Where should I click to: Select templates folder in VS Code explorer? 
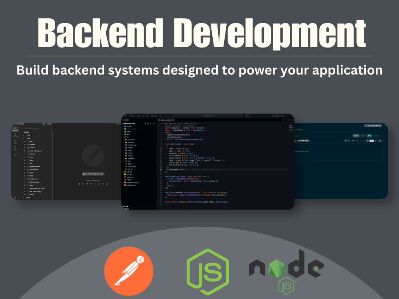coord(130,158)
